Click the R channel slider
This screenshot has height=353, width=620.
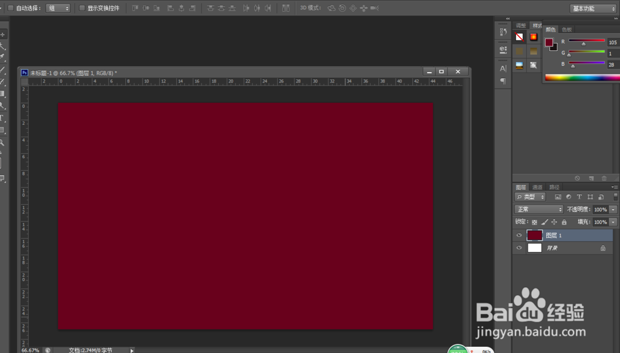(587, 41)
